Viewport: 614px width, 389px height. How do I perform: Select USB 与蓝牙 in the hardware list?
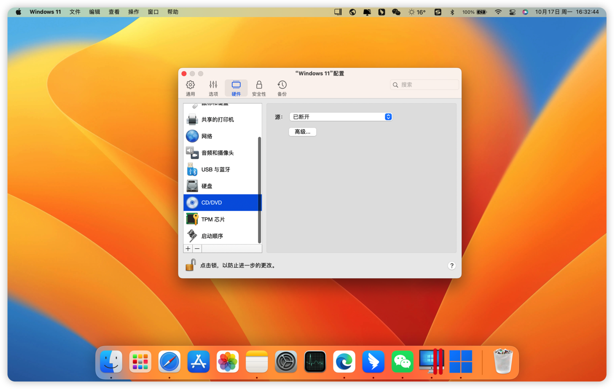click(222, 169)
